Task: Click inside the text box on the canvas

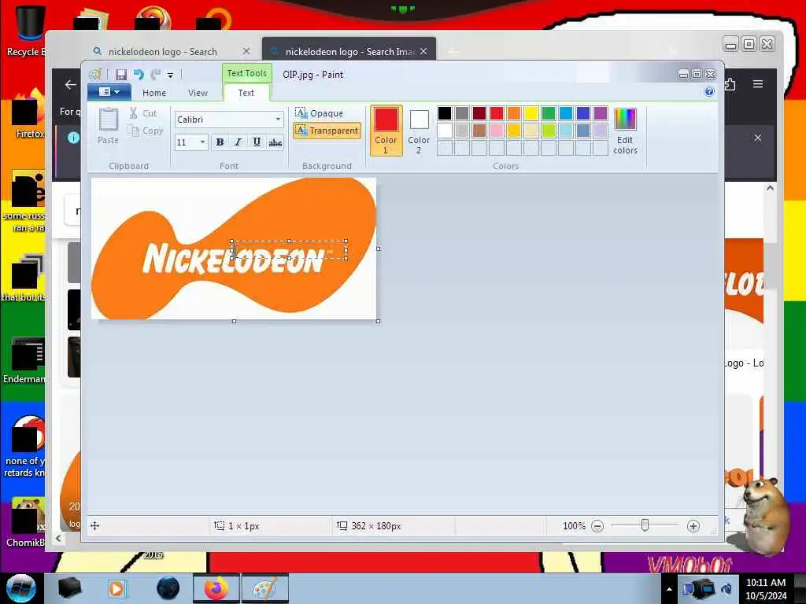Action: (290, 249)
